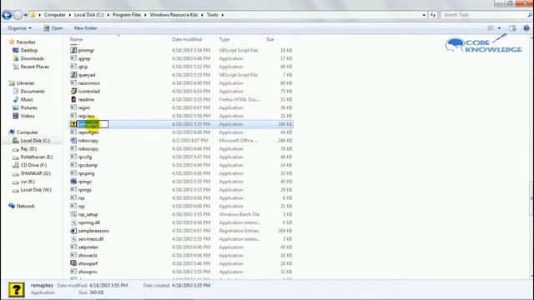This screenshot has width=534, height=300.
Task: Click the rqs_setup batch file icon
Action: 73,214
